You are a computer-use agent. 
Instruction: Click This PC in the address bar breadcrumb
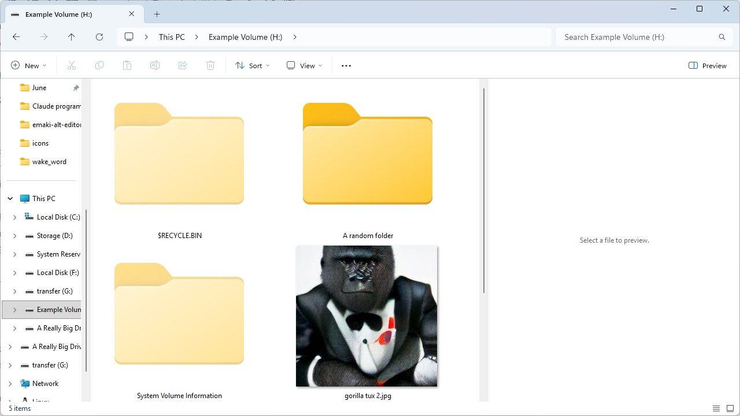[172, 37]
